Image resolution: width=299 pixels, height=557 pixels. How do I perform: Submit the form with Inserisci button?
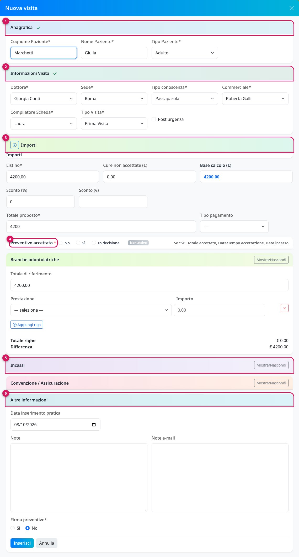[x=22, y=543]
